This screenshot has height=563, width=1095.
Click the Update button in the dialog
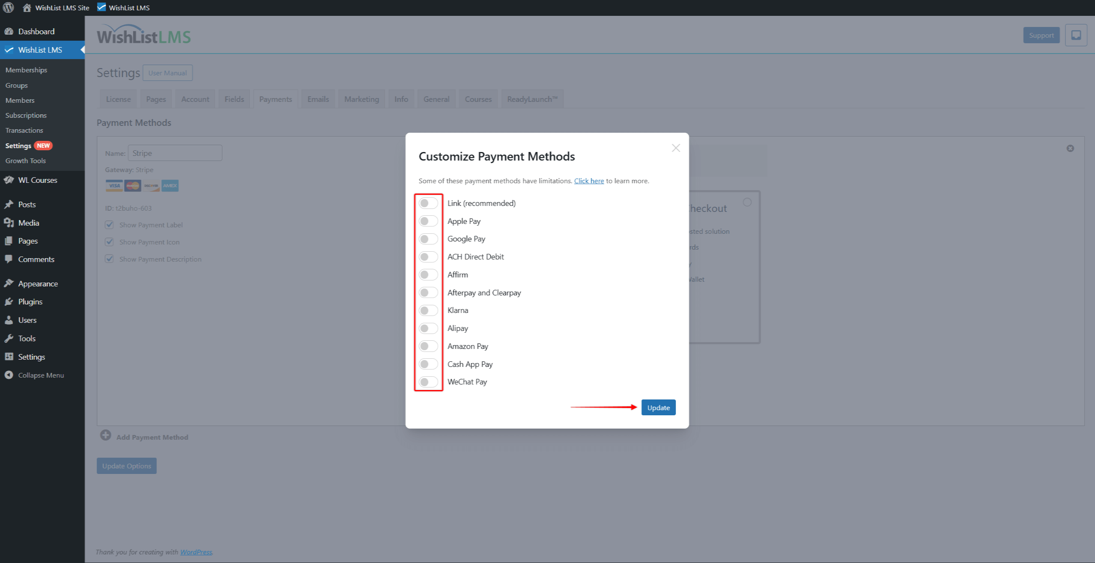coord(658,407)
